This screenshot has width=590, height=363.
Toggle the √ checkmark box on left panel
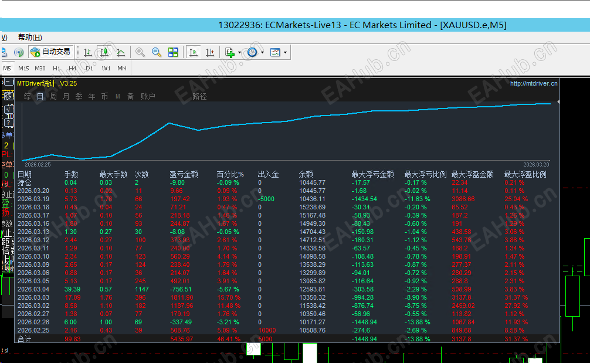coord(8,110)
